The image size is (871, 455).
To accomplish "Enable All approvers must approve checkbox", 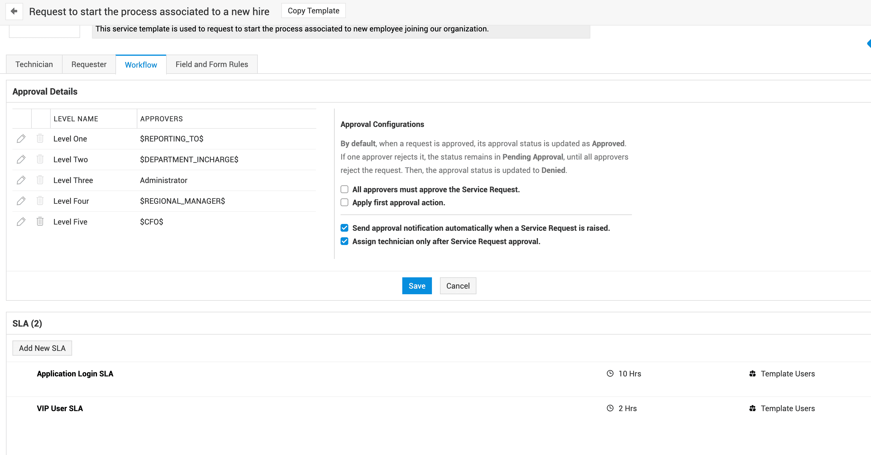I will click(x=344, y=189).
